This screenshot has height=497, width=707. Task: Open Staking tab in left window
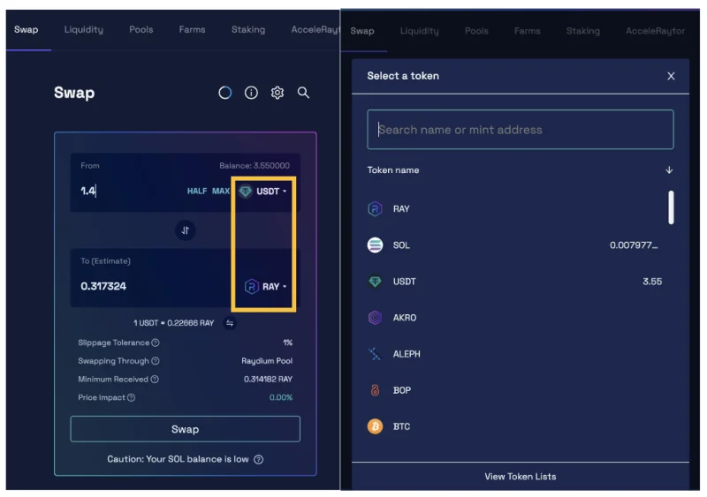(x=248, y=30)
